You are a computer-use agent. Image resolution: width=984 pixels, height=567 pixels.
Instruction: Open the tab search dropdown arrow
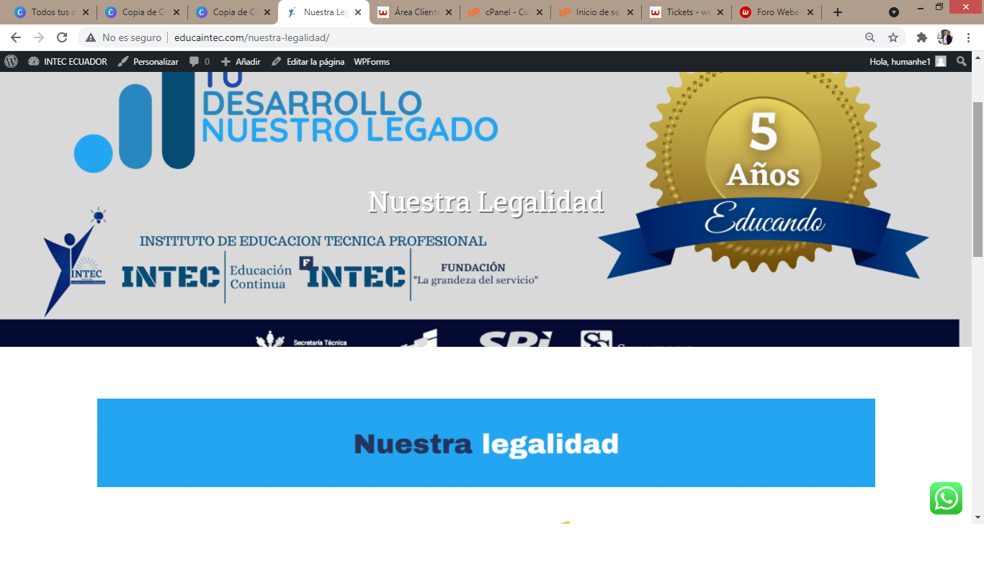click(x=894, y=12)
